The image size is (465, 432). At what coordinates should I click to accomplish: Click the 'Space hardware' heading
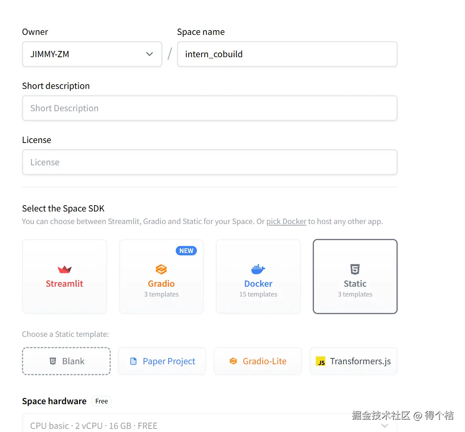(54, 401)
